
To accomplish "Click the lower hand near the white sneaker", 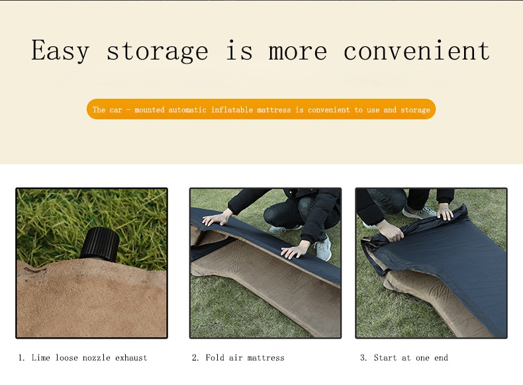I will pyautogui.click(x=295, y=250).
